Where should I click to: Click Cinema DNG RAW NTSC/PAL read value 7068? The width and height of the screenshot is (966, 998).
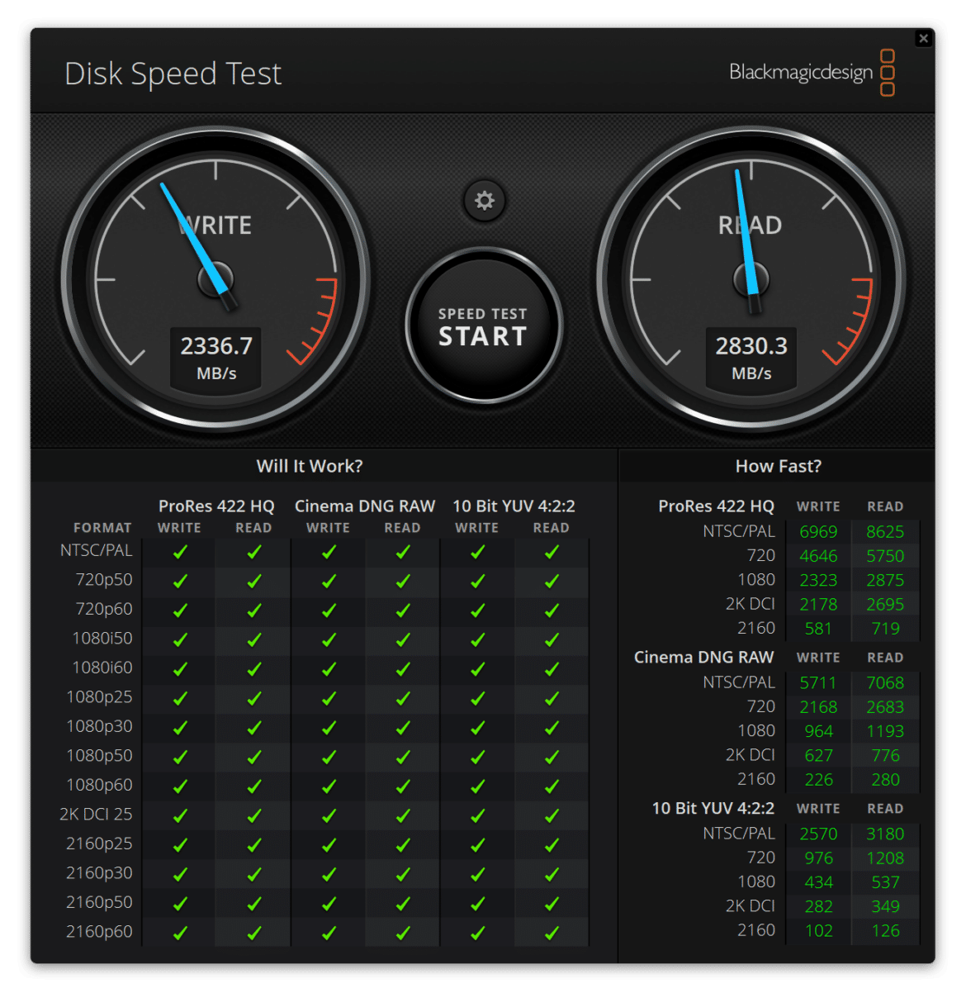pyautogui.click(x=885, y=682)
